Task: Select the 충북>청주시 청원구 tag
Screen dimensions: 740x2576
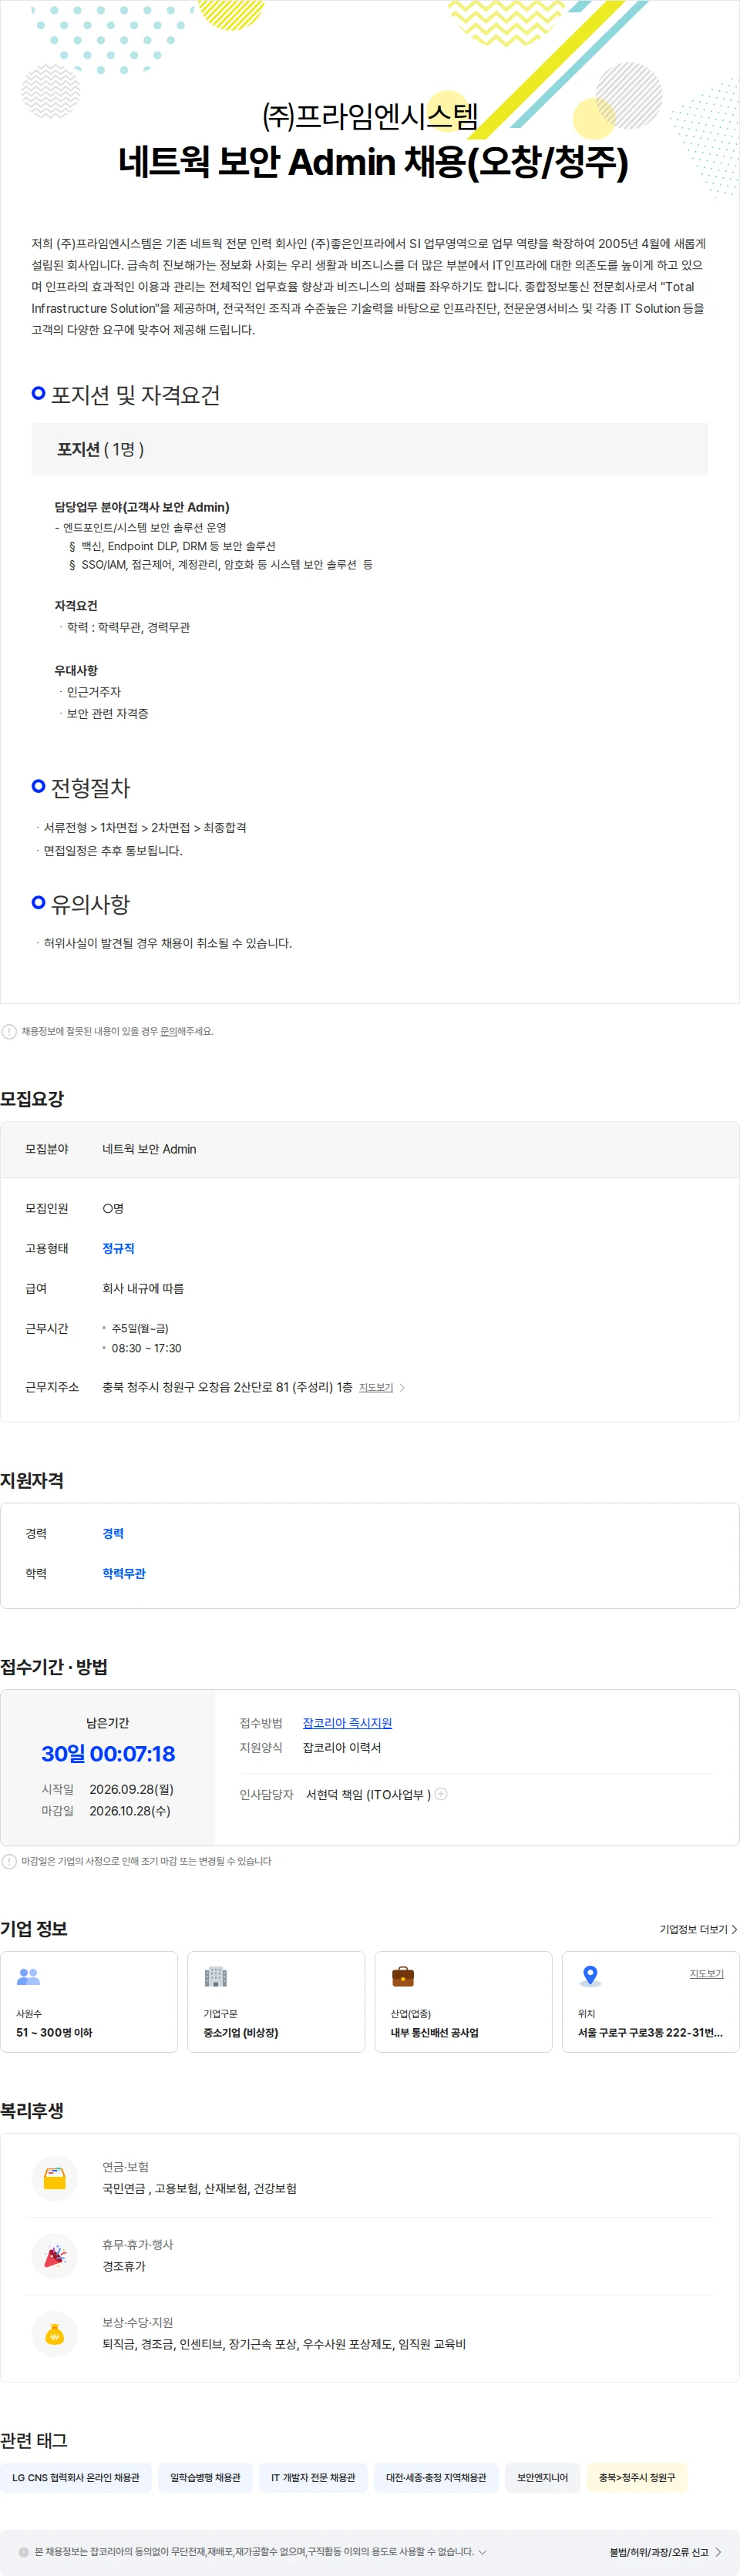Action: [637, 2477]
